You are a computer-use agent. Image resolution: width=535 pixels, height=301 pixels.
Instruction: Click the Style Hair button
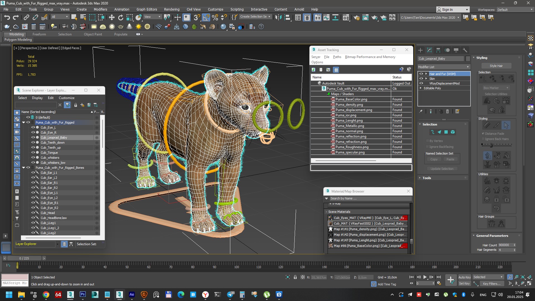[496, 66]
